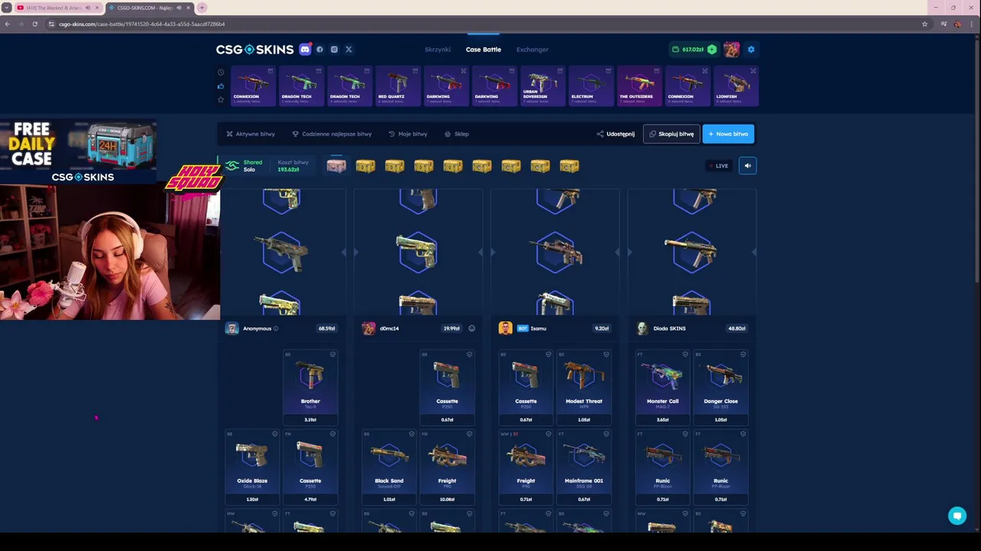Click Dioda SKINS total 48.80zł

click(737, 328)
